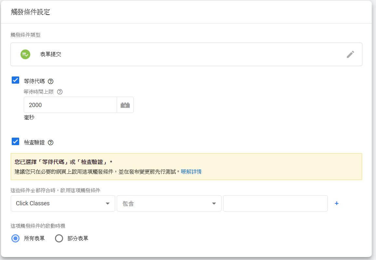Screen dimensions: 376x260
Task: Uncheck the 檢查驗證 checkbox
Action: click(x=15, y=142)
